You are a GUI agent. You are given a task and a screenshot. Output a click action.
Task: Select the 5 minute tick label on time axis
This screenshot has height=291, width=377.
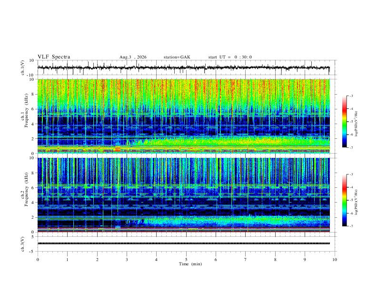pyautogui.click(x=186, y=260)
